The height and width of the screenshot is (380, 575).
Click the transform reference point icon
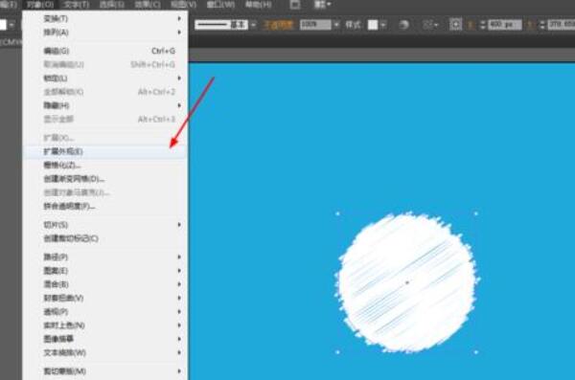click(455, 25)
